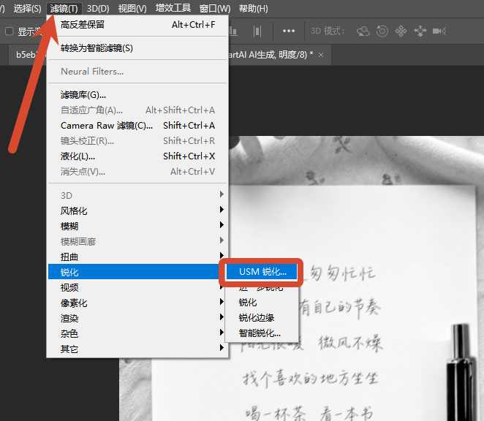Switch to the b5eb document tab
Screen dimensions: 484x421
(26, 55)
